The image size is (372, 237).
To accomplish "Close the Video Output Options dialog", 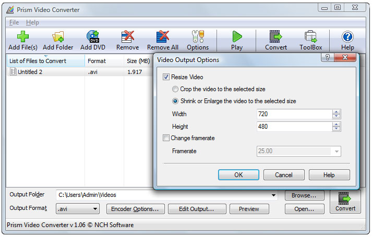I will pyautogui.click(x=345, y=57).
